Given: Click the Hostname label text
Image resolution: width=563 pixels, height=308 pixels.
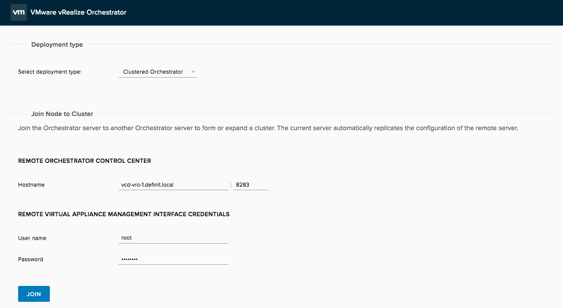Looking at the screenshot, I should point(31,185).
